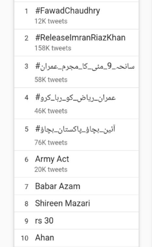Click rank number 8 label
This screenshot has width=152, height=247.
click(x=26, y=204)
